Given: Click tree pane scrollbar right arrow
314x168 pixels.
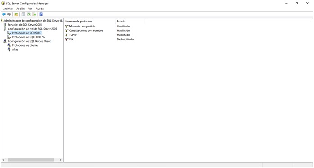Looking at the screenshot, I should (x=60, y=160).
